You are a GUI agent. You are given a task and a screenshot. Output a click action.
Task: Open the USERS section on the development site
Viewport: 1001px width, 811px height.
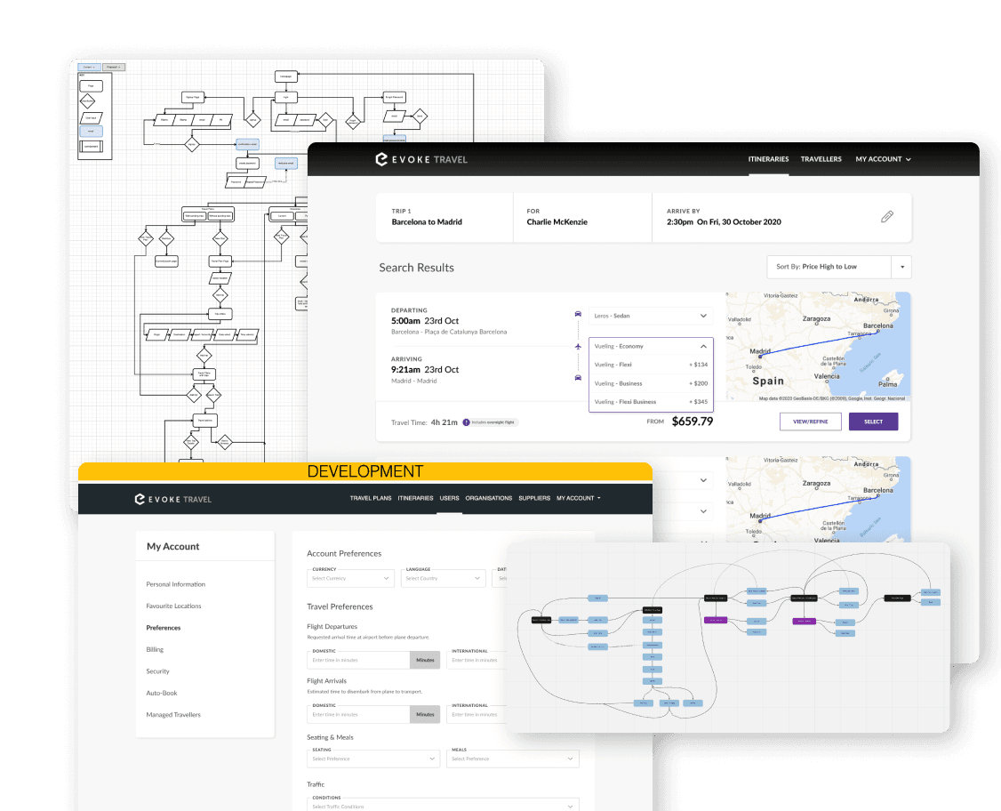tap(449, 498)
